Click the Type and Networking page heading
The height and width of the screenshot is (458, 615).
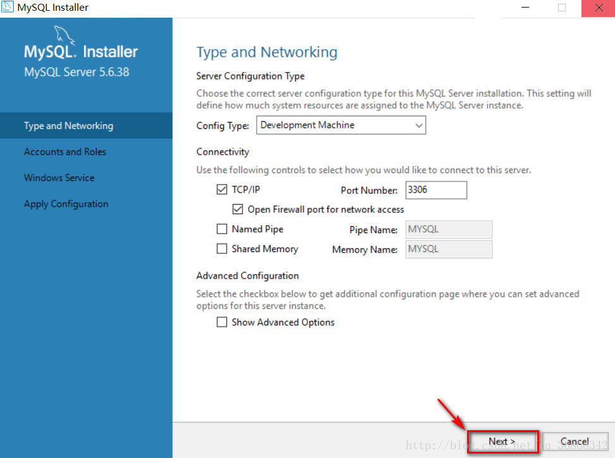click(267, 52)
